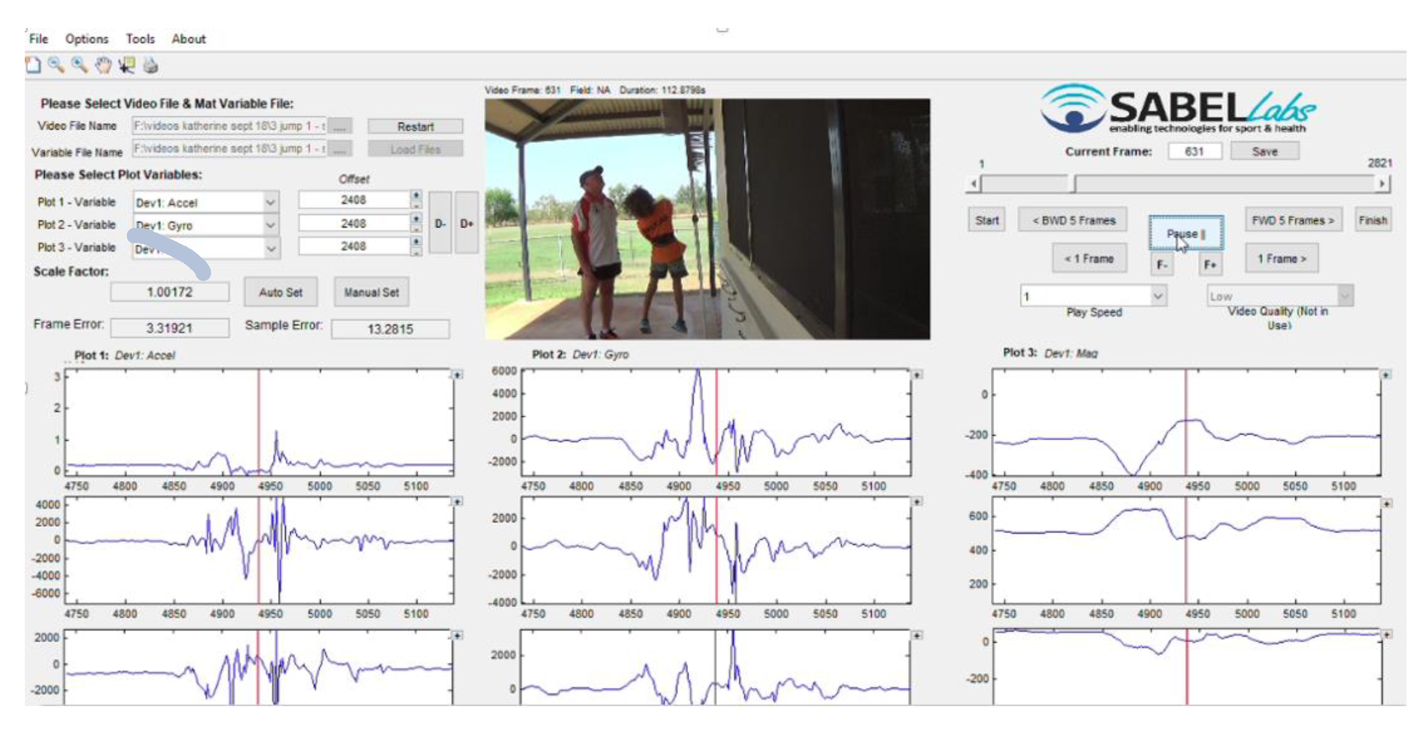The height and width of the screenshot is (736, 1420).
Task: Click the frame position slider thumb
Action: click(x=1073, y=183)
